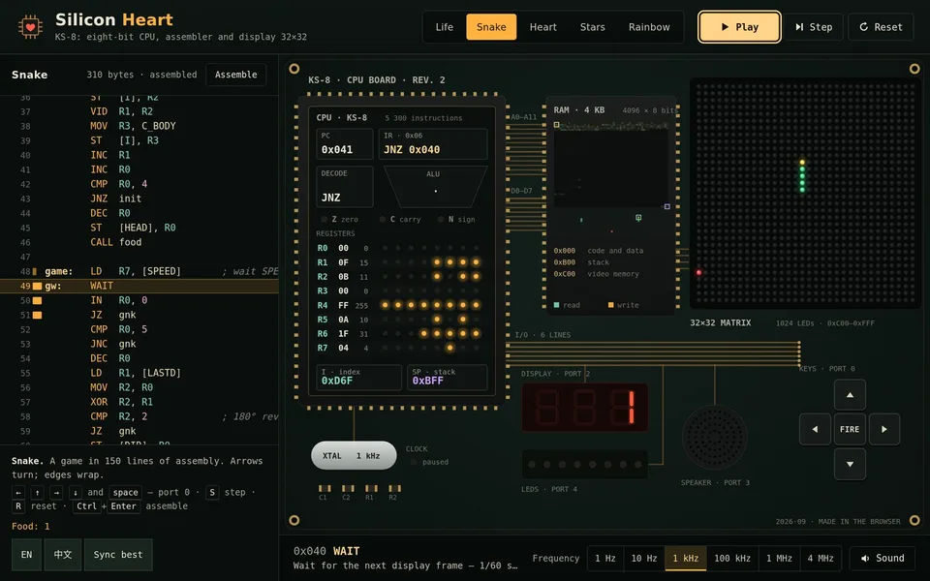Screen dimensions: 930x581
Task: Switch frequency to 1 MHz
Action: [779, 558]
